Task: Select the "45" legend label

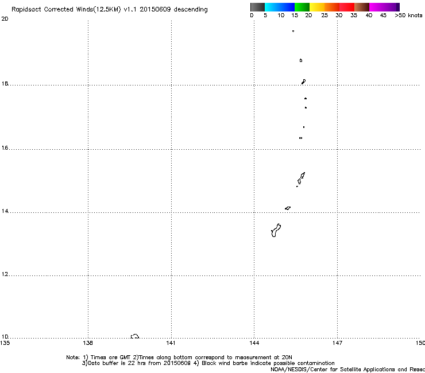Action: point(383,15)
